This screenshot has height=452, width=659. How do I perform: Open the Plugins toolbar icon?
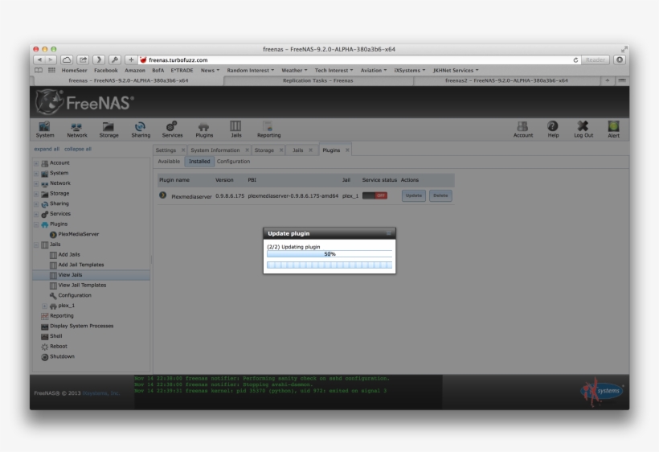(204, 129)
